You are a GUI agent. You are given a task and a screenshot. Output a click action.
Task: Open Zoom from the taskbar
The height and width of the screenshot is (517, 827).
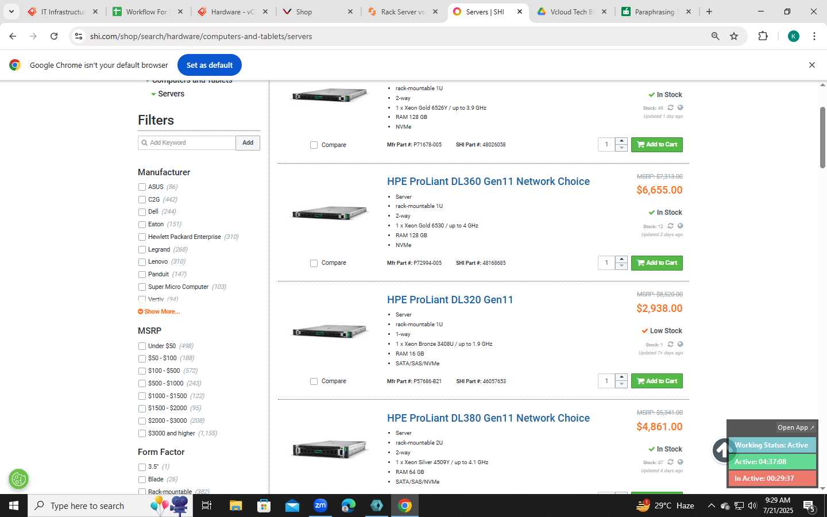coord(320,506)
